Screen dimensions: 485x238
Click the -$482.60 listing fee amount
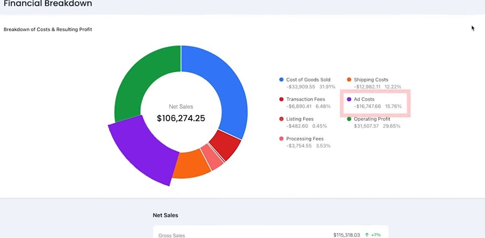(297, 126)
